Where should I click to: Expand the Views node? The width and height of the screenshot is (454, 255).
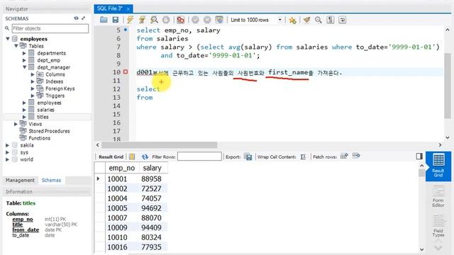16,124
